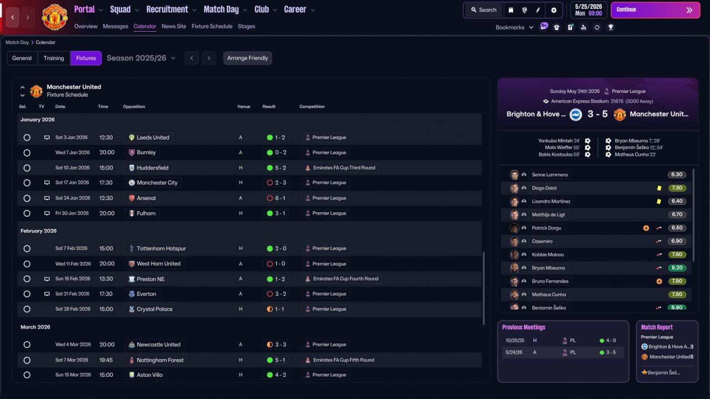Click the Continue button
Viewport: 710px width, 399px height.
coord(655,10)
